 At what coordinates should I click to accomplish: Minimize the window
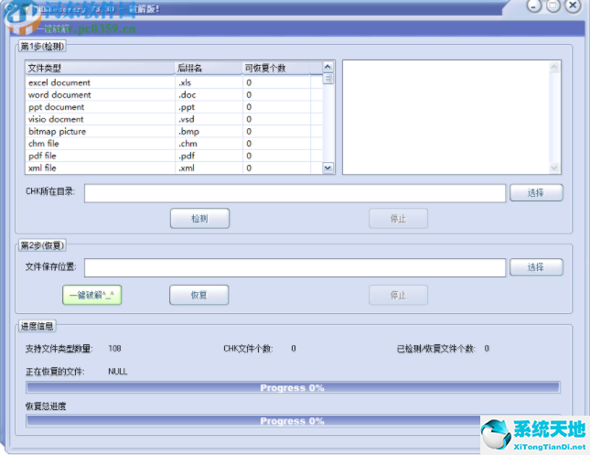[534, 5]
